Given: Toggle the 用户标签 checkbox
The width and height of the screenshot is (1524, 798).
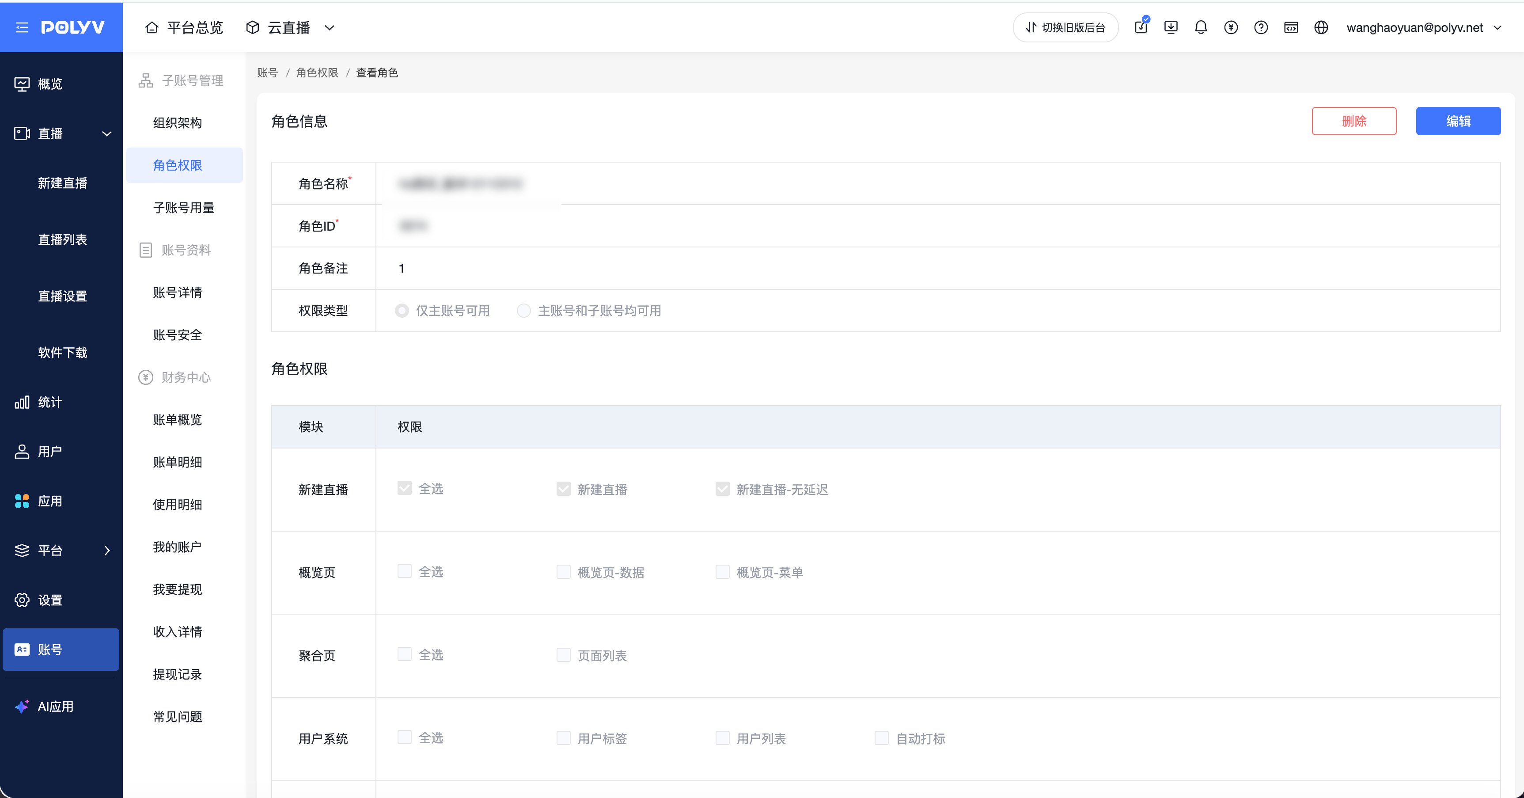Looking at the screenshot, I should tap(564, 737).
